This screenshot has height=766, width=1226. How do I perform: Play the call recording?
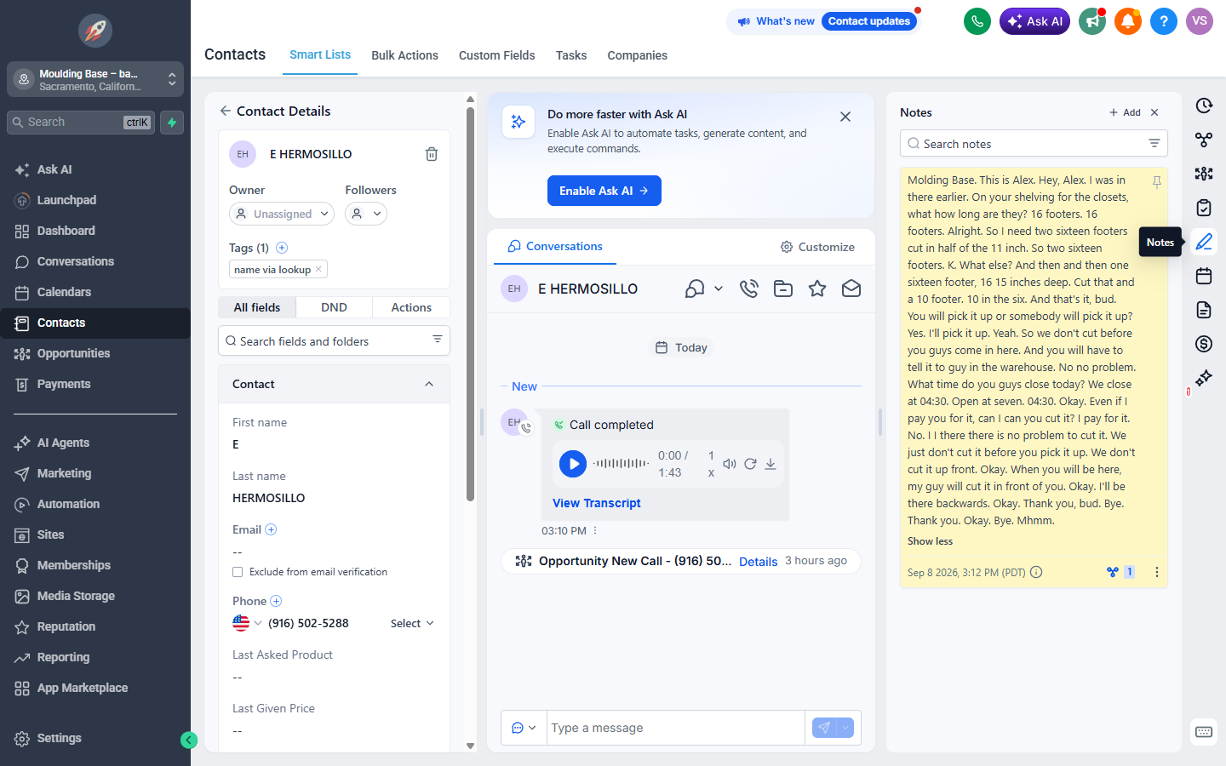point(573,464)
